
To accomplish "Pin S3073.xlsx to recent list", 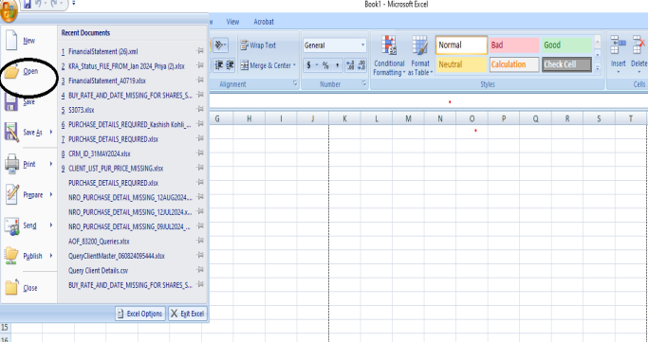I will pos(200,109).
